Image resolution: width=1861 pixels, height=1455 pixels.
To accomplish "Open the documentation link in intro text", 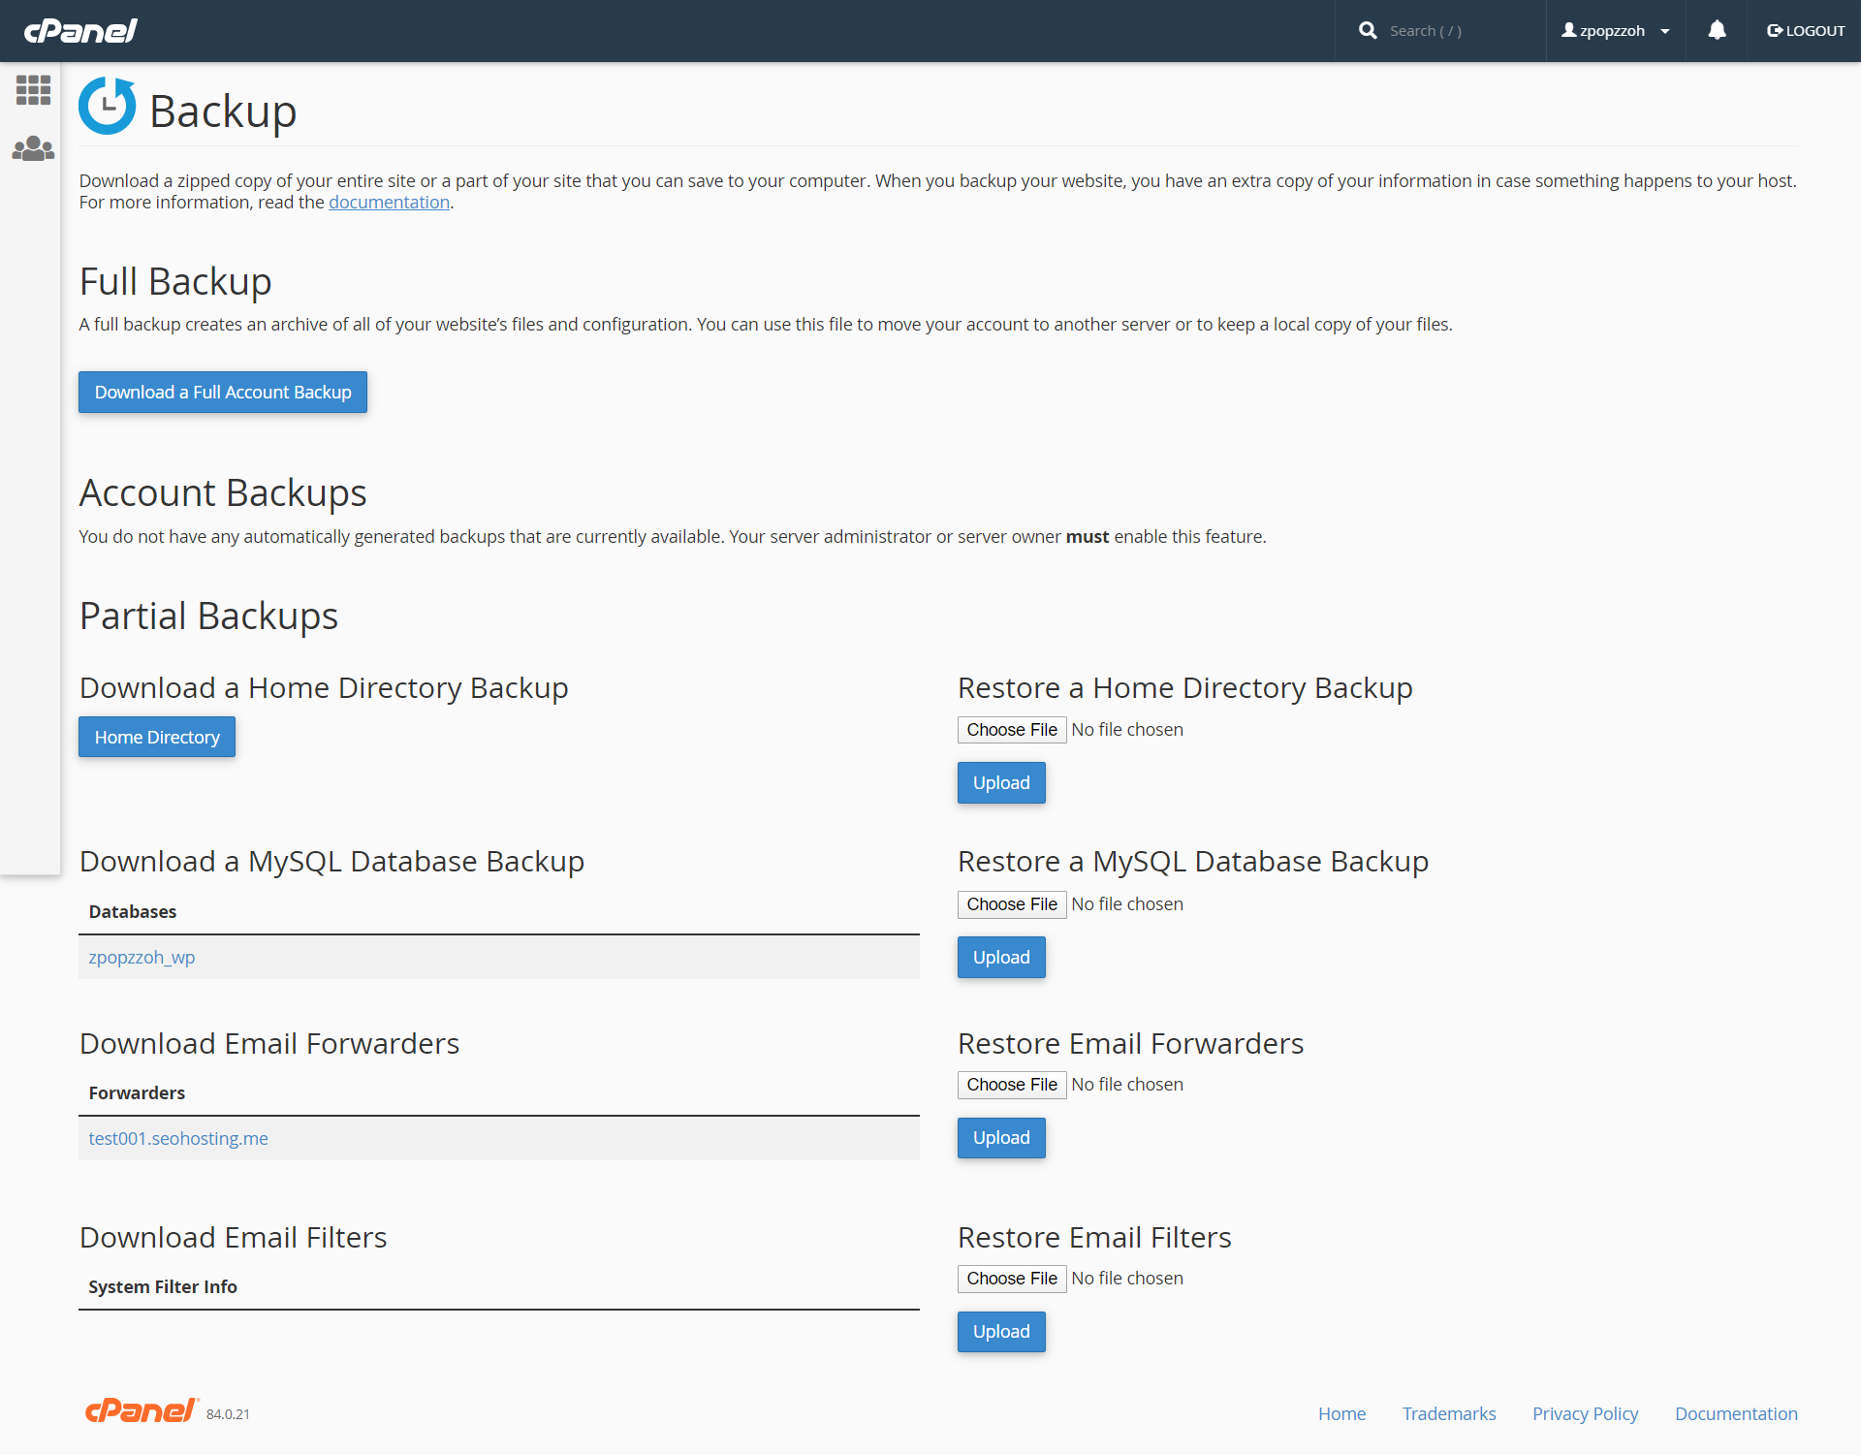I will [x=389, y=202].
